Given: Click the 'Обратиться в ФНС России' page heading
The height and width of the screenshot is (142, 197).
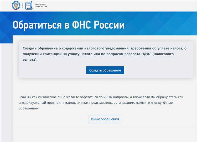Looking at the screenshot, I should click(69, 25).
